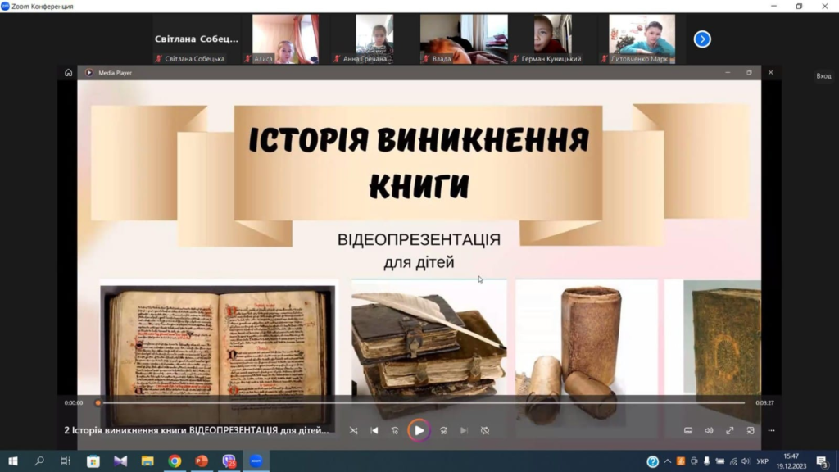
Task: Click the orange tray icon
Action: (x=681, y=461)
